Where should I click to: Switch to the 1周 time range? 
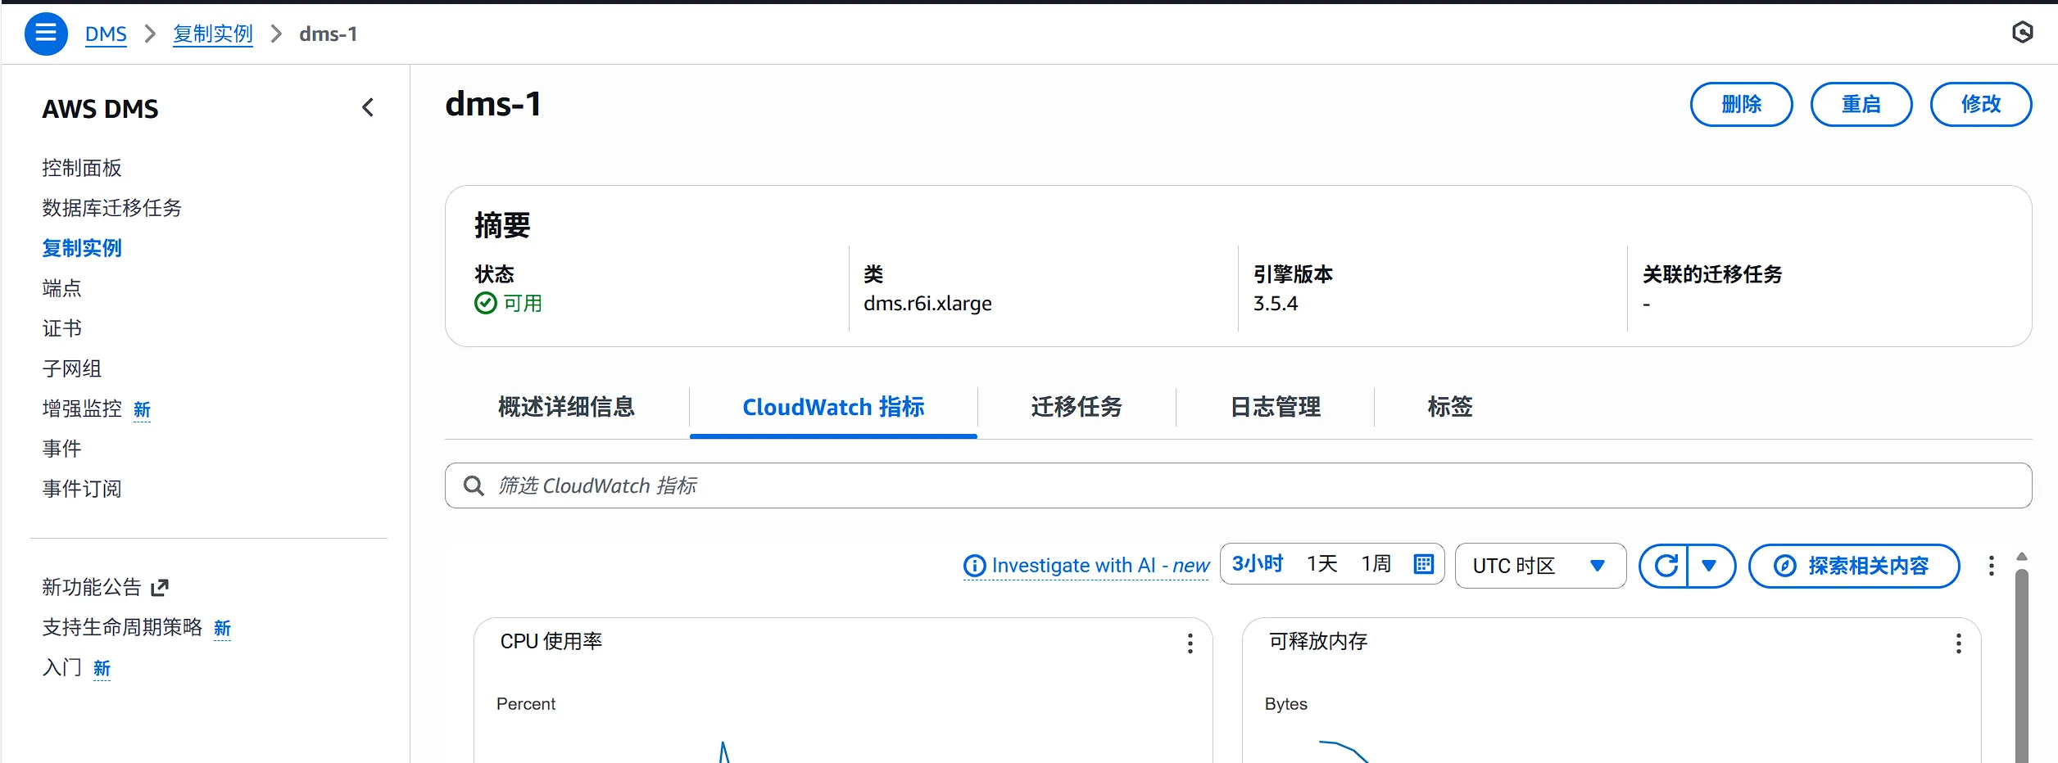1376,562
